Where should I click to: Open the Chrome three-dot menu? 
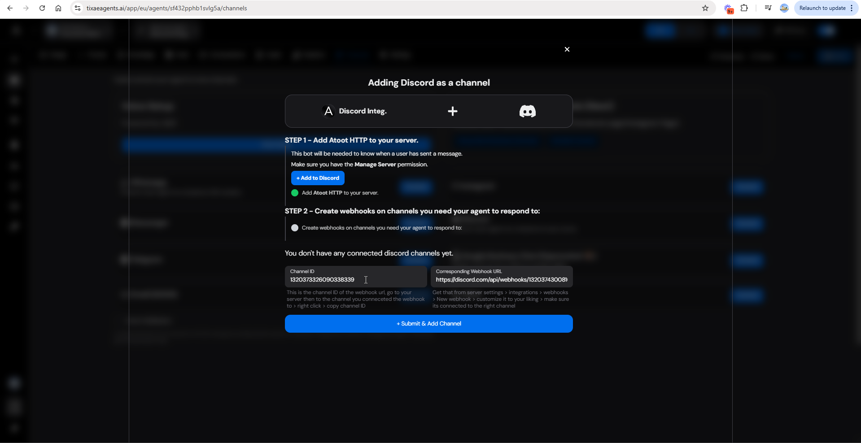[x=852, y=8]
